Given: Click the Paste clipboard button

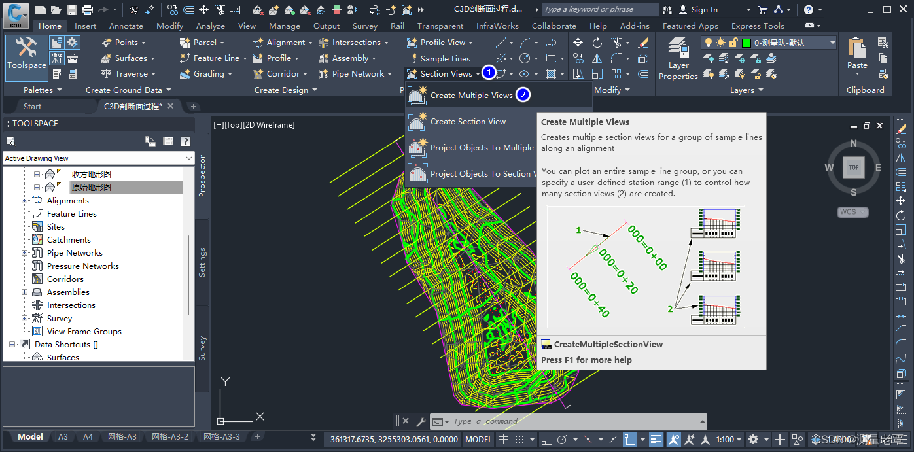Looking at the screenshot, I should tap(857, 54).
